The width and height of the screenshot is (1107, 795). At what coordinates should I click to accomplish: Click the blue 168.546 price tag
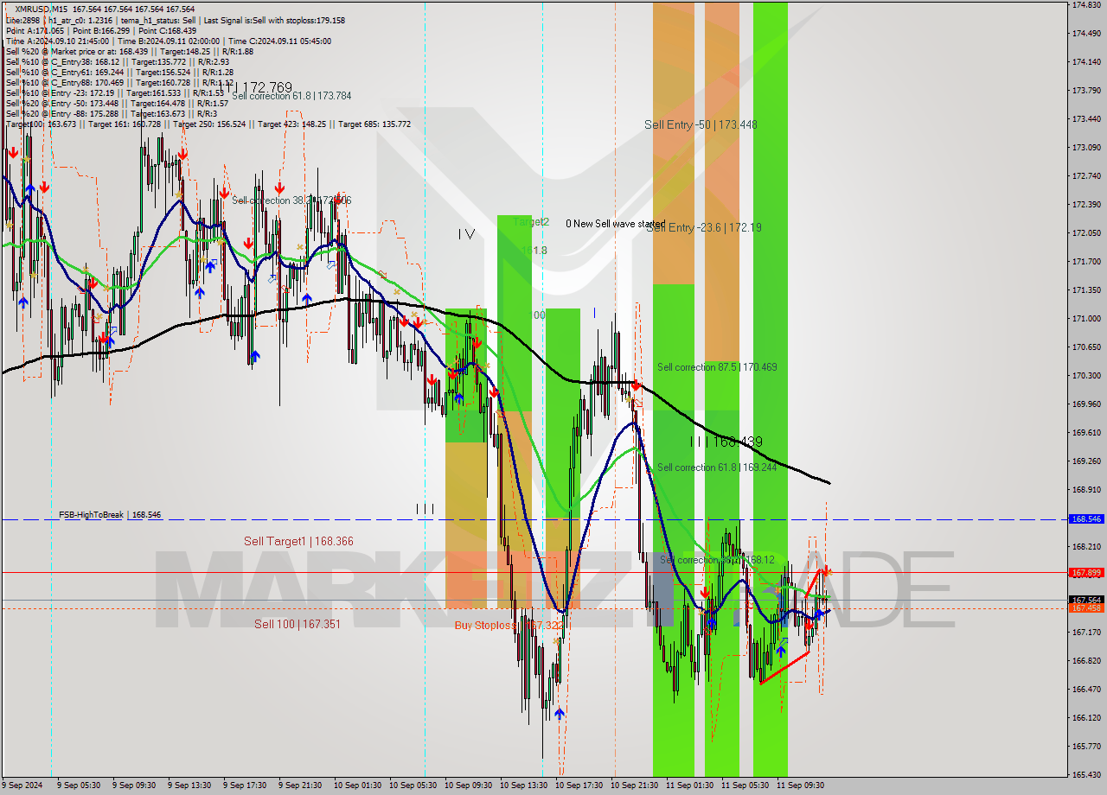pyautogui.click(x=1086, y=519)
